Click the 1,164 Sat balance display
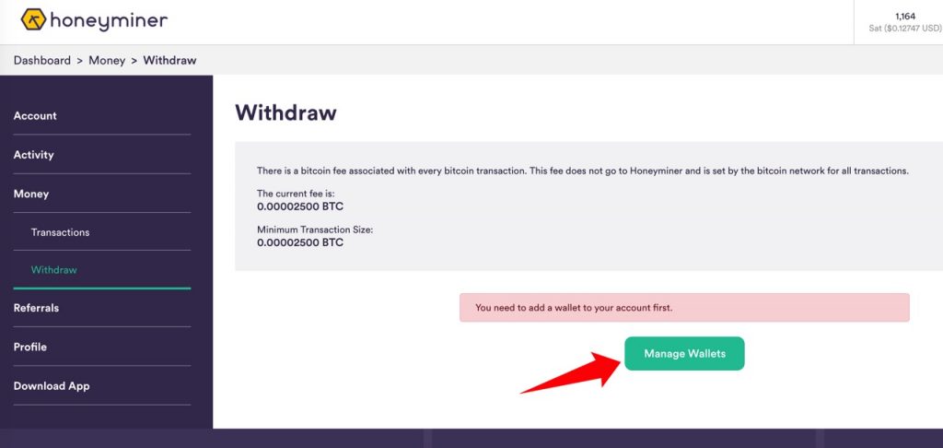The width and height of the screenshot is (943, 448). click(x=904, y=22)
